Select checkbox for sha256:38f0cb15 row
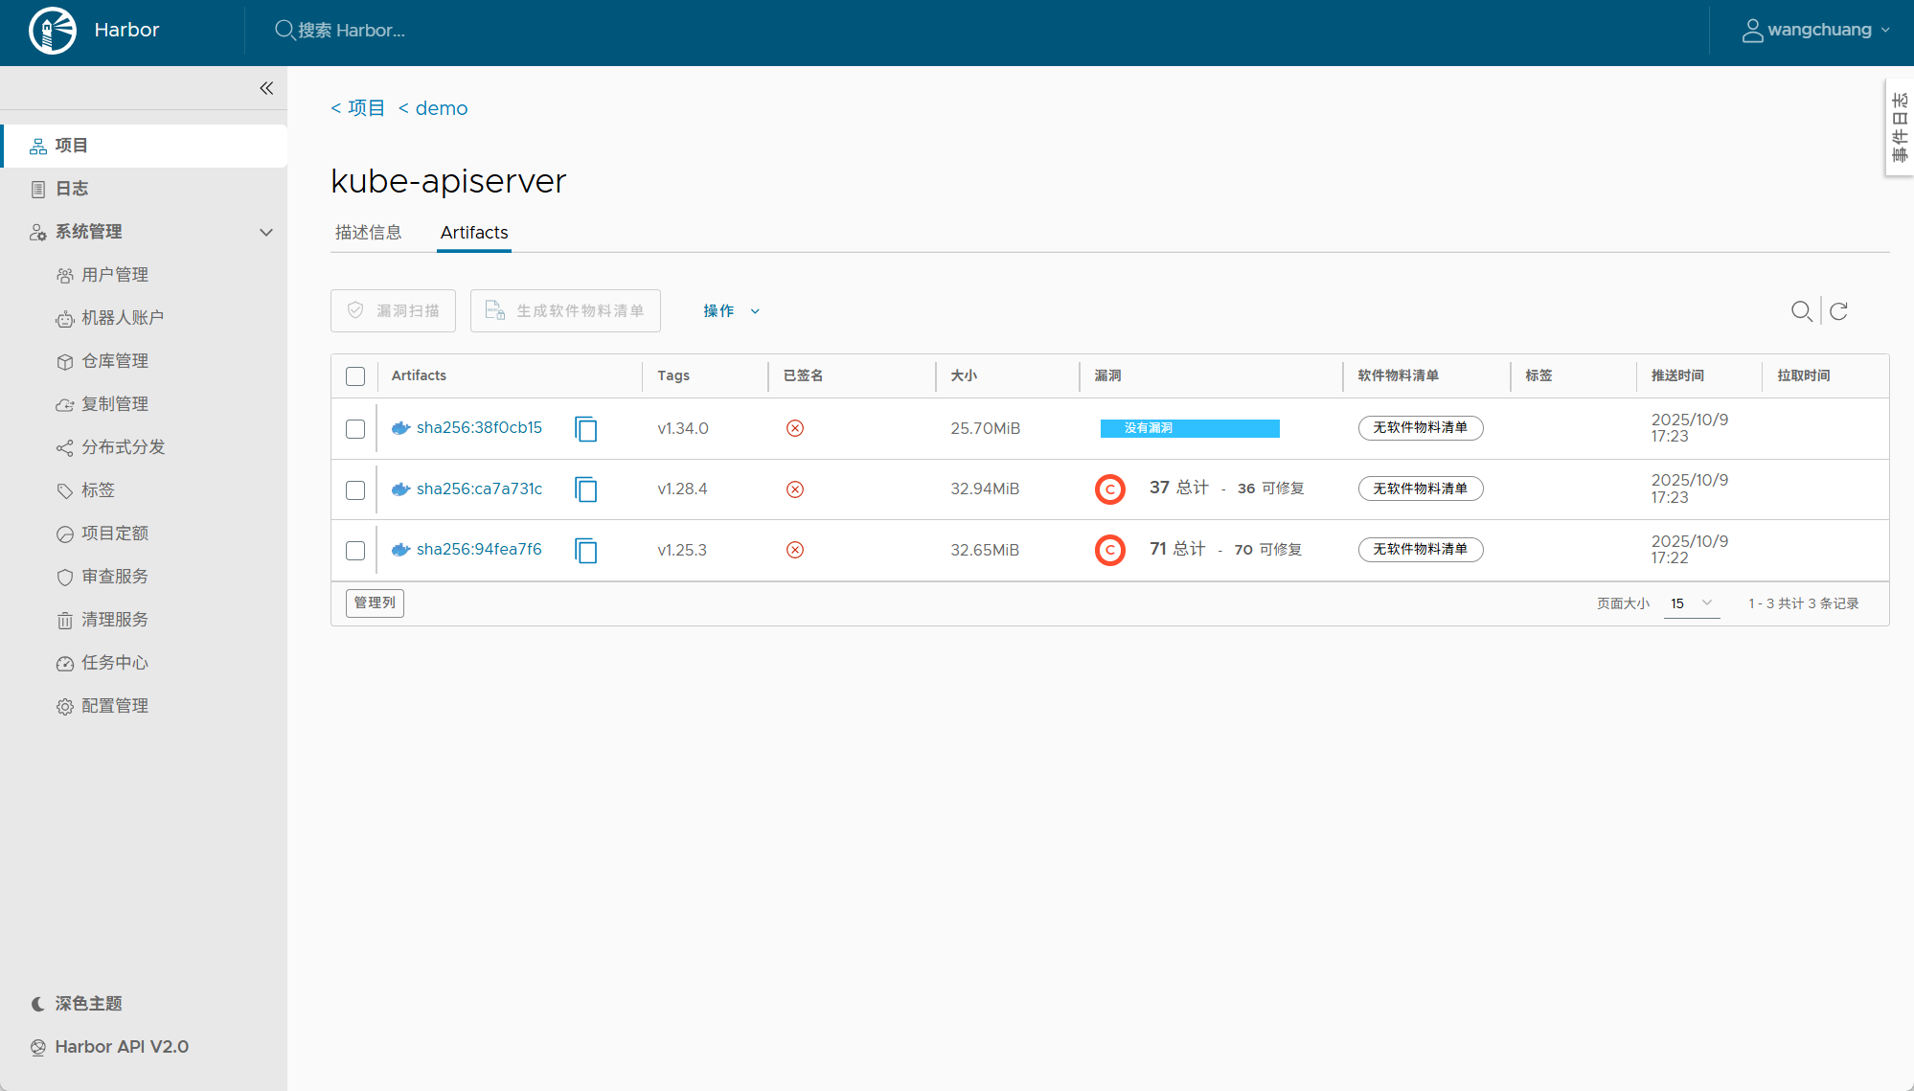 tap(355, 429)
